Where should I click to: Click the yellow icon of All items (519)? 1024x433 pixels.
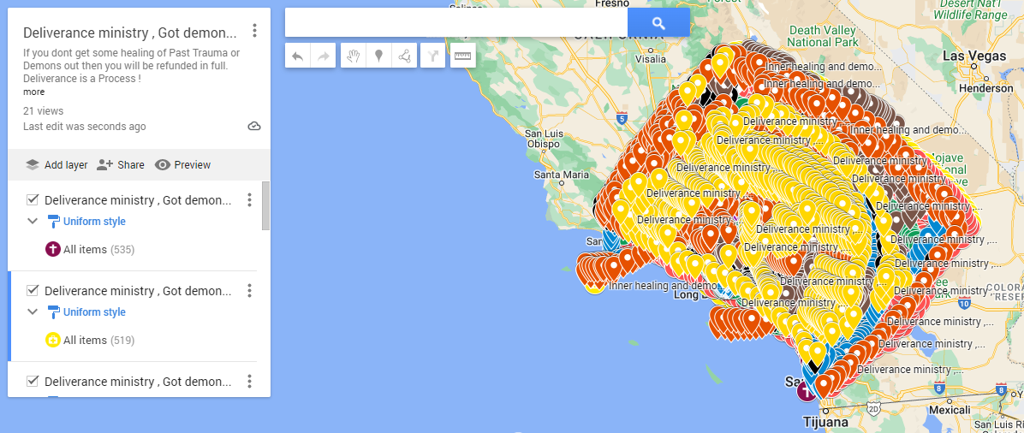point(53,341)
